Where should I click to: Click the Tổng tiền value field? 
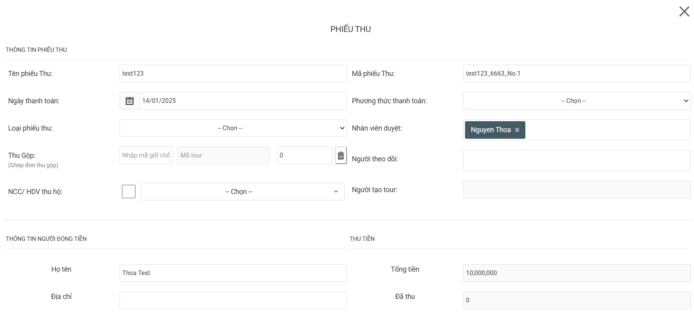(576, 273)
